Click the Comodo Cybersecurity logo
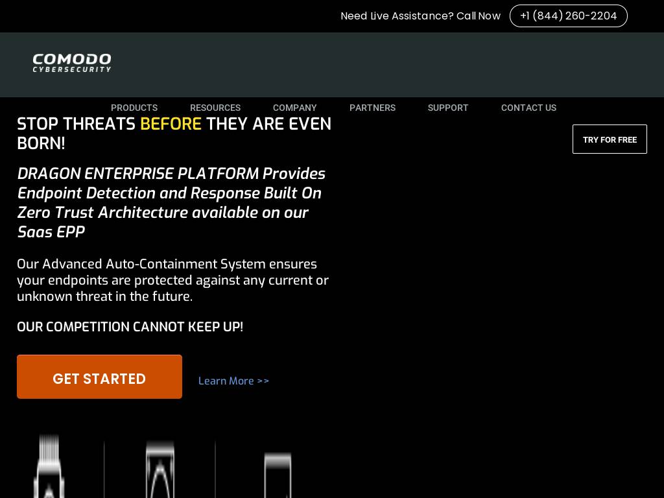The image size is (664, 498). click(72, 63)
